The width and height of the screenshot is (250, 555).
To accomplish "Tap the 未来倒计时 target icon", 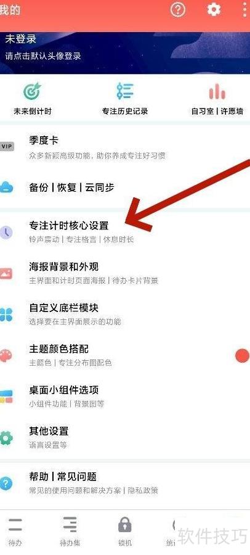I will tap(32, 92).
